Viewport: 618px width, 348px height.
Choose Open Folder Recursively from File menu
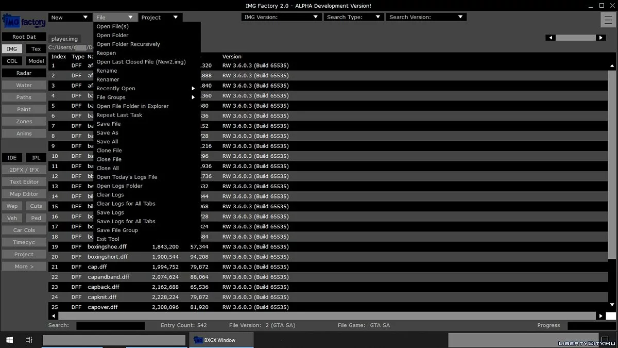(128, 44)
